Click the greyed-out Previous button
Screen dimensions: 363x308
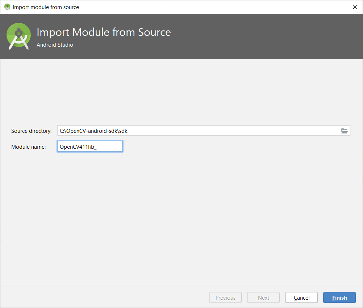(225, 298)
